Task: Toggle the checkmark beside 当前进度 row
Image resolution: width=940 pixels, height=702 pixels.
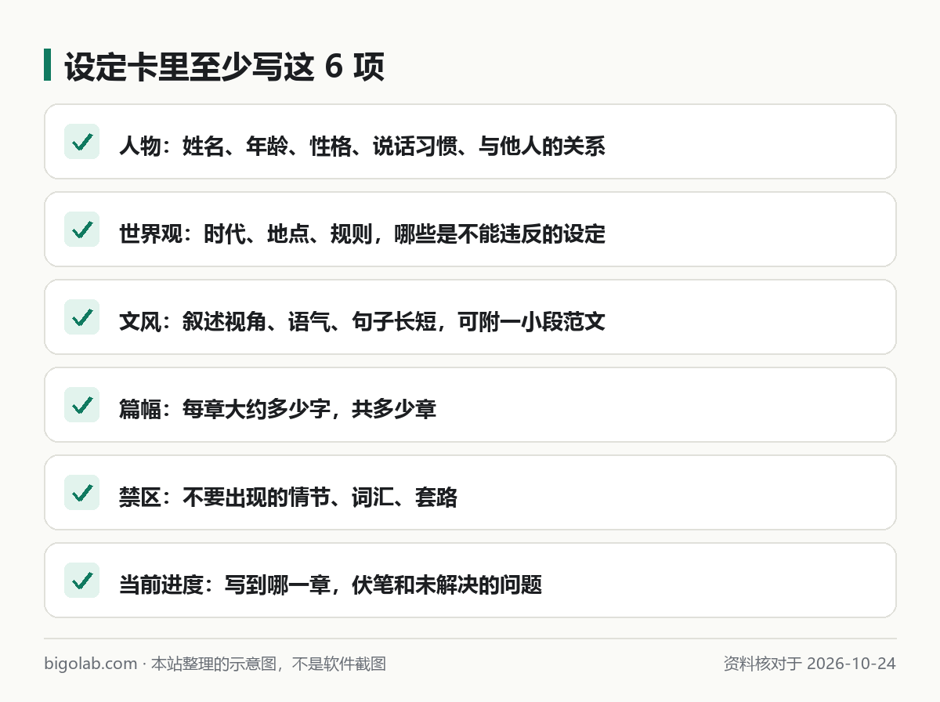Action: [81, 581]
